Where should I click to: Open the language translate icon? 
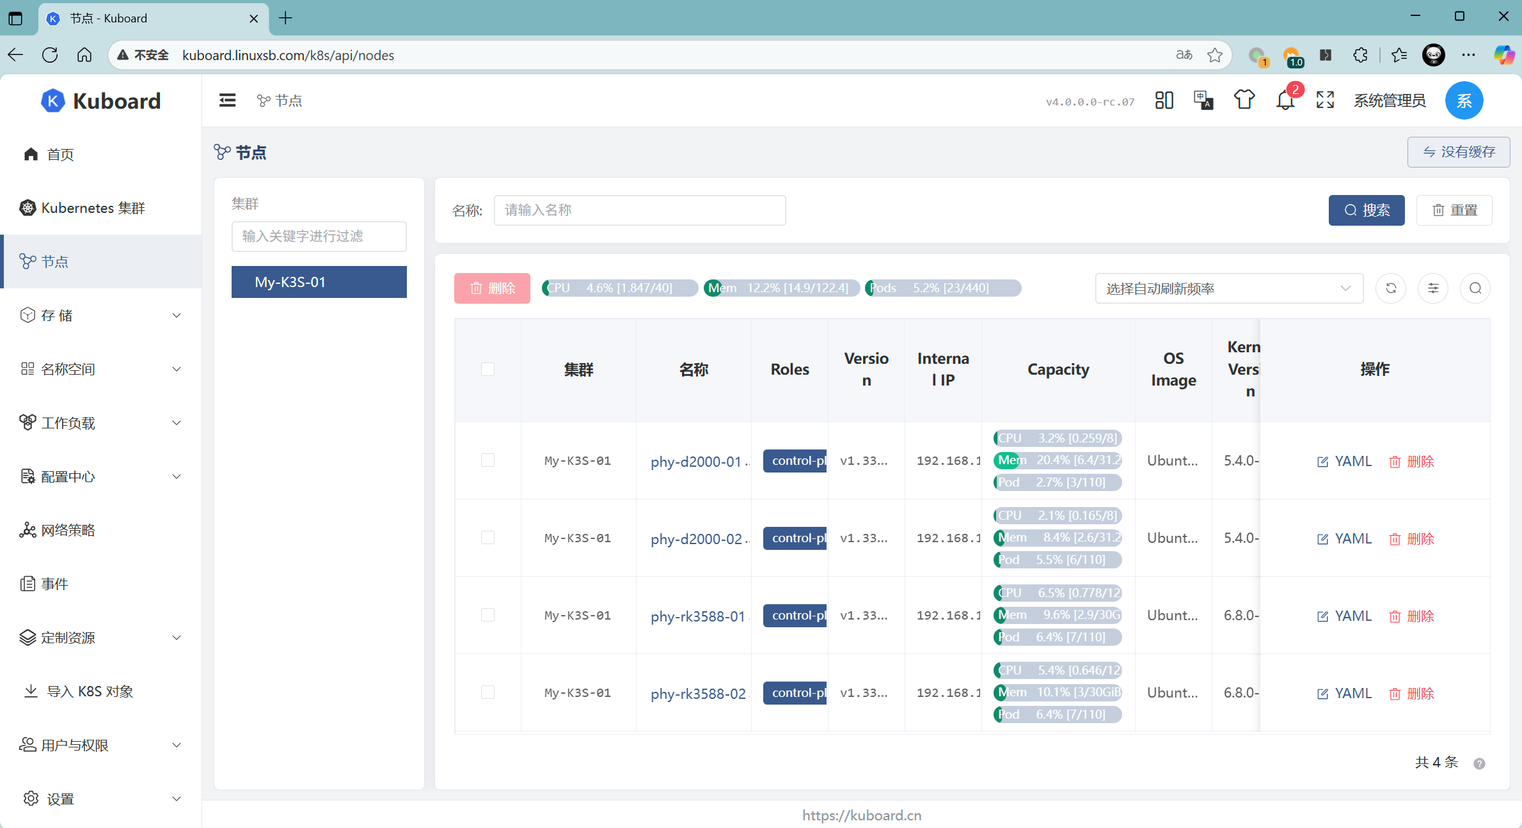(x=1203, y=100)
